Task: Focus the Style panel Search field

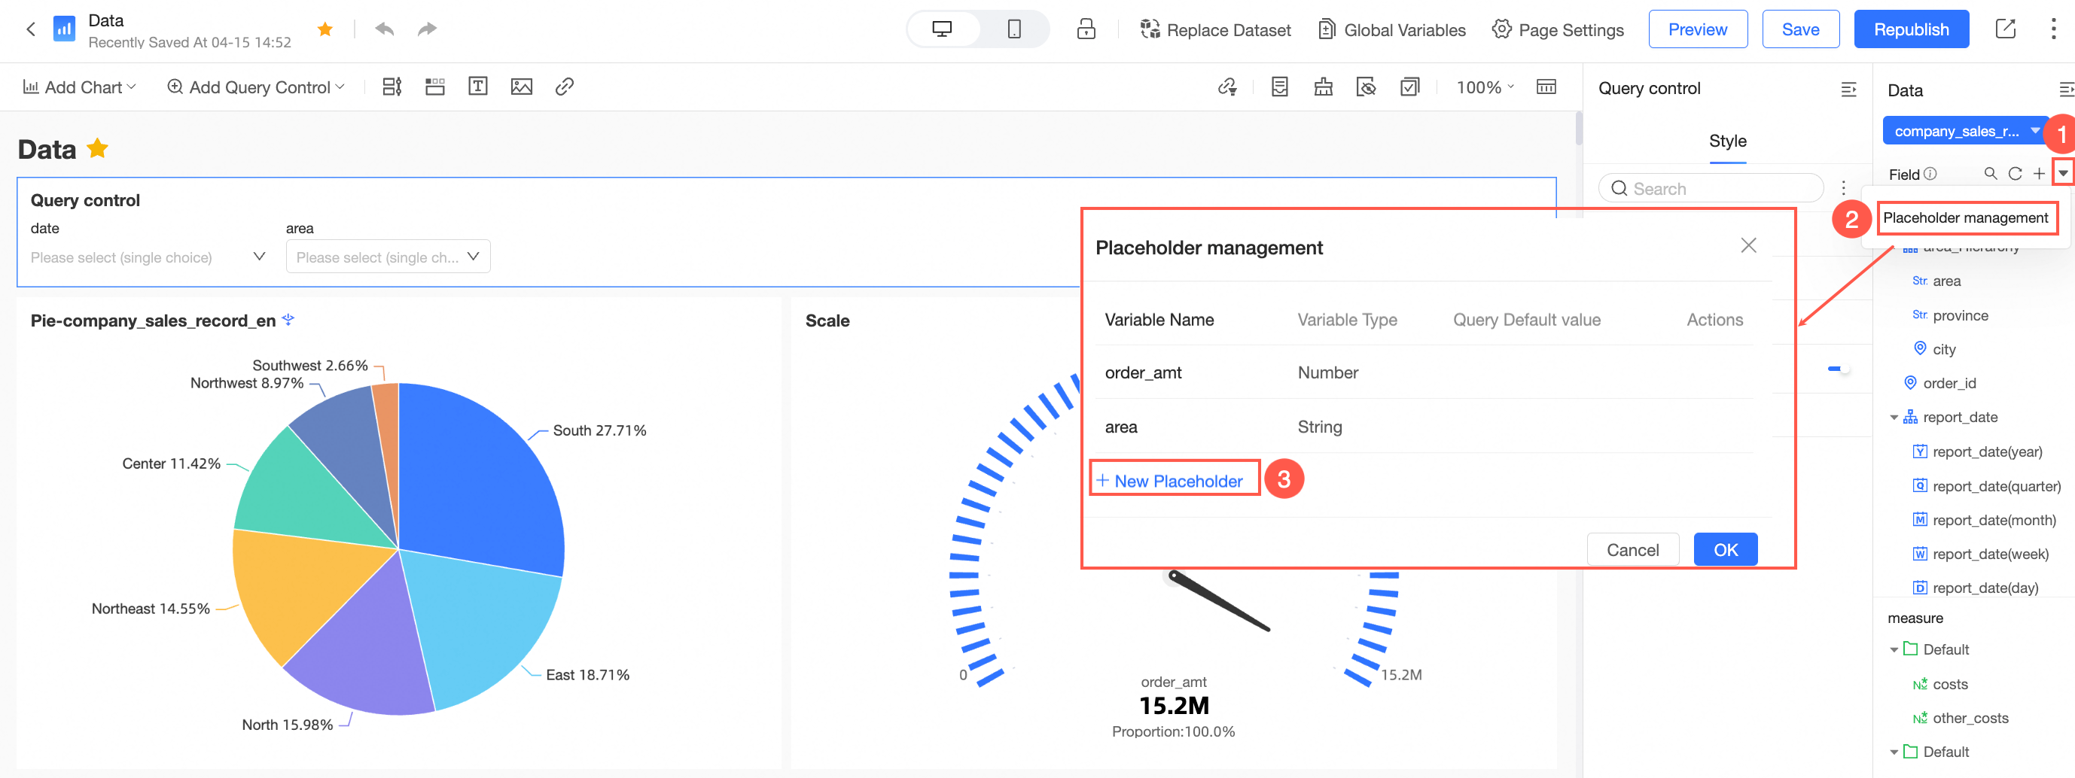Action: (x=1711, y=188)
